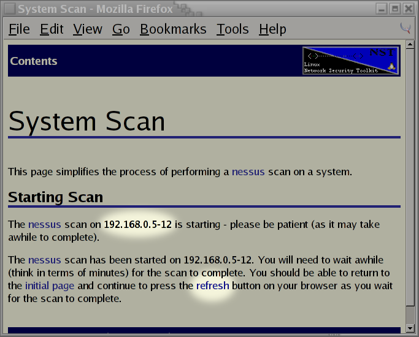Click the 'System Scan' page heading
Screen dimensions: 419x337
click(87, 121)
